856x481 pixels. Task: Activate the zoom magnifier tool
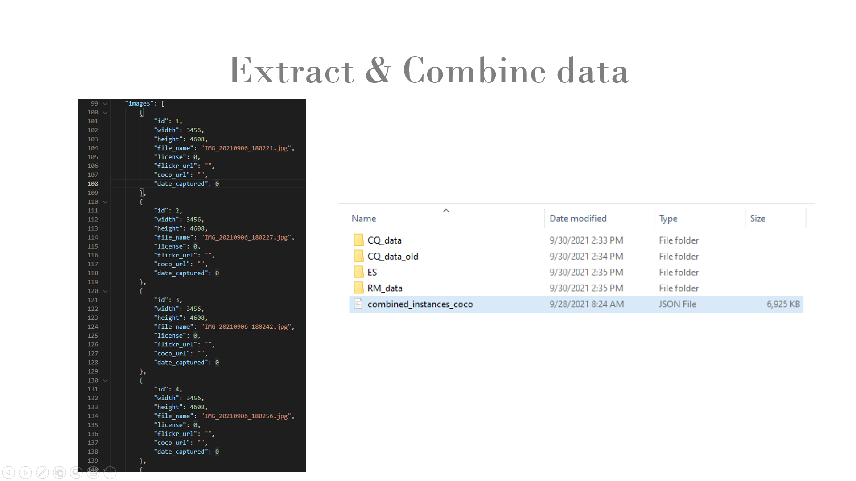(76, 472)
